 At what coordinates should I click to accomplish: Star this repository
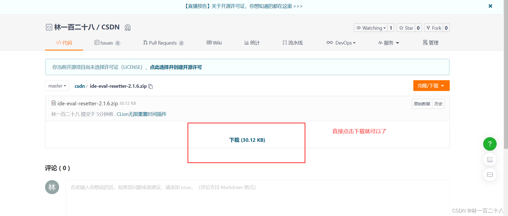406,28
